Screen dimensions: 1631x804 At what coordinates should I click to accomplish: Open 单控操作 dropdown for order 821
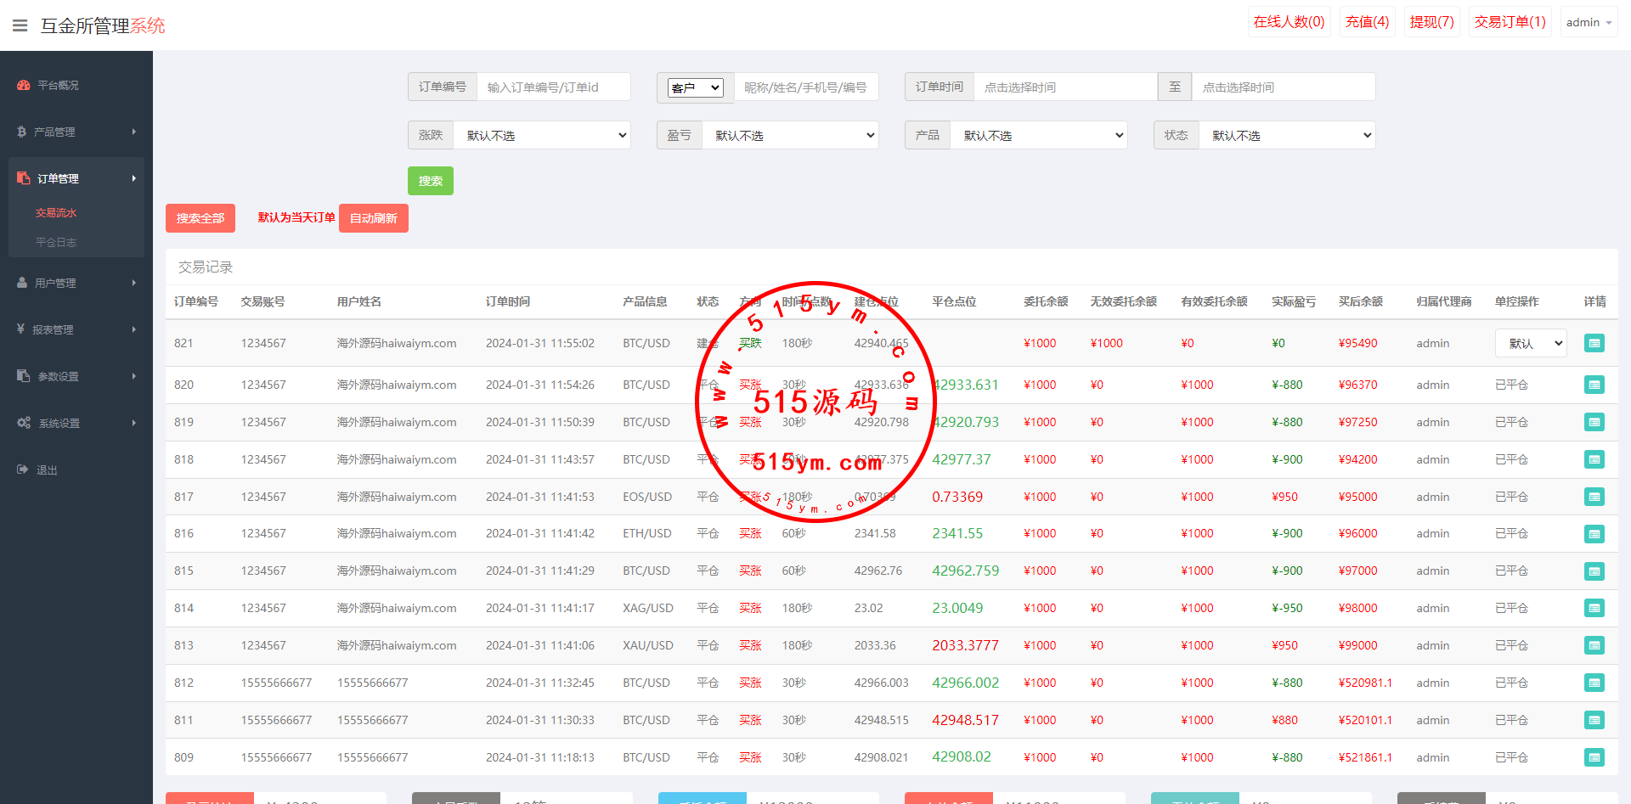[1530, 343]
